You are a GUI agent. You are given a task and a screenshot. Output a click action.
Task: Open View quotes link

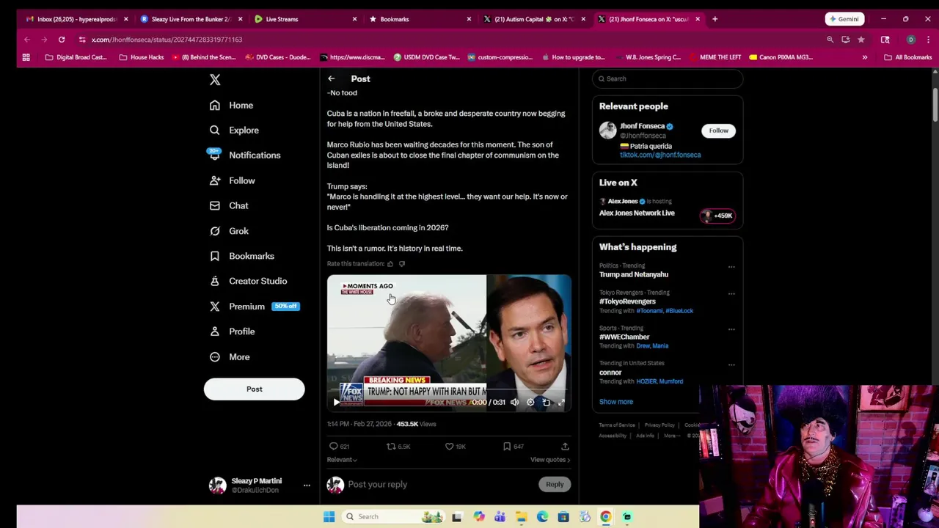pyautogui.click(x=550, y=460)
